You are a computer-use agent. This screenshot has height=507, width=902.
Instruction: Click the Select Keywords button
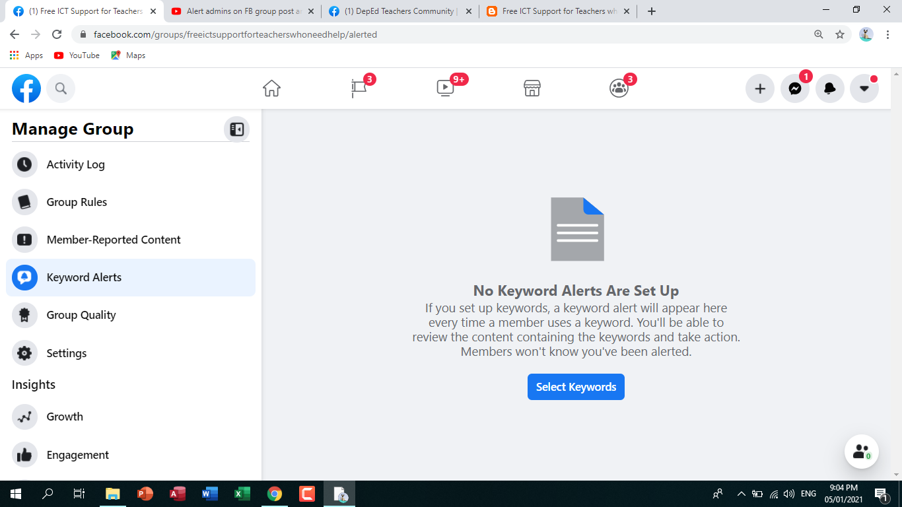pos(576,387)
